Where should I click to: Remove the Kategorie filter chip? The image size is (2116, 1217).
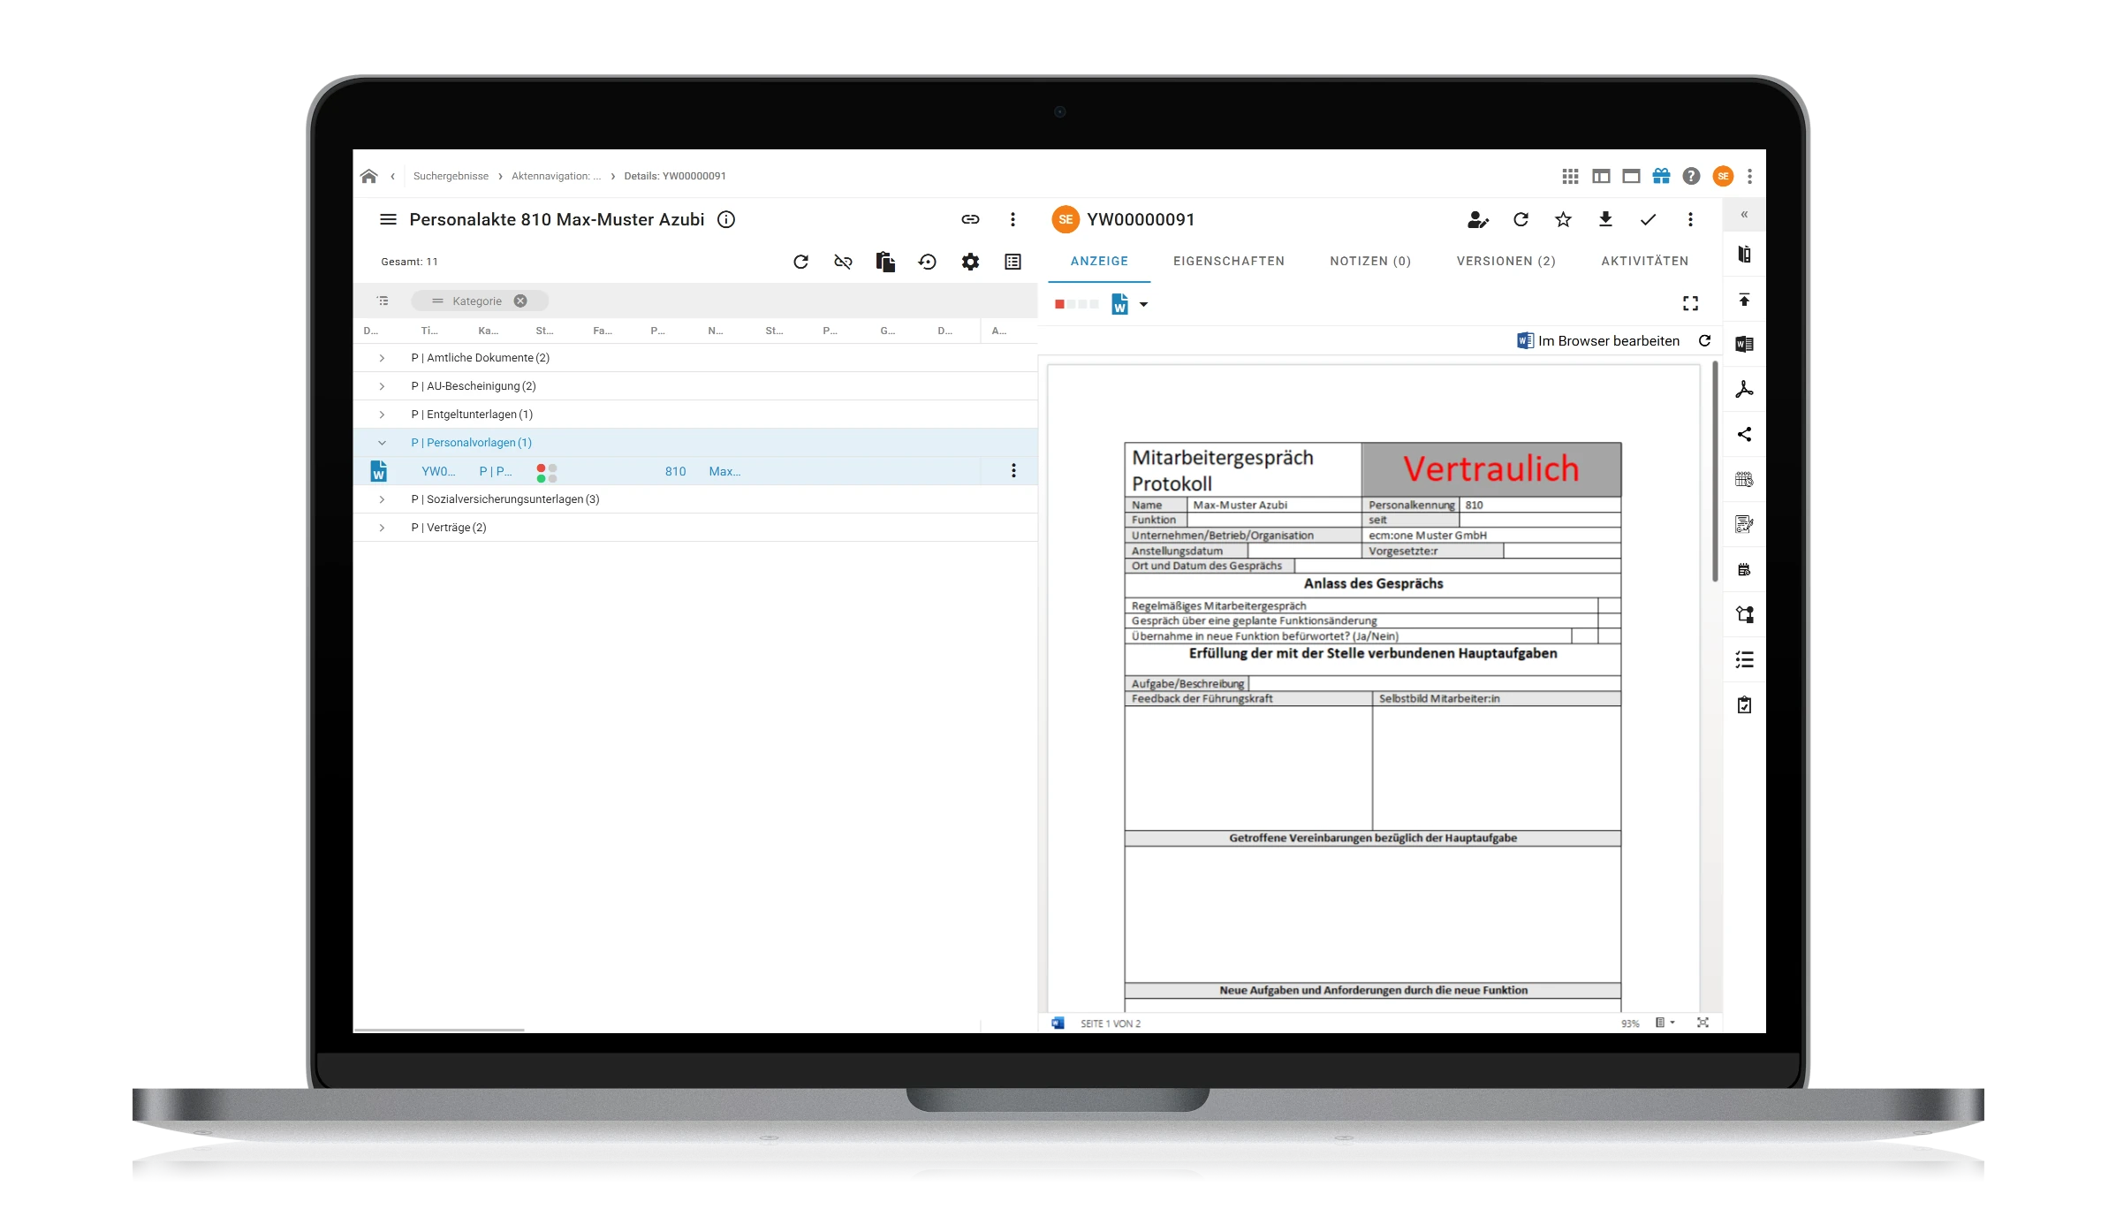520,300
